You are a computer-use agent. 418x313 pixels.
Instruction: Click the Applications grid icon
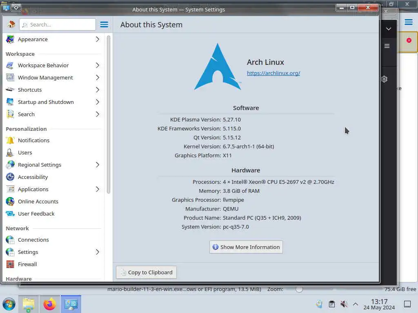pyautogui.click(x=10, y=189)
